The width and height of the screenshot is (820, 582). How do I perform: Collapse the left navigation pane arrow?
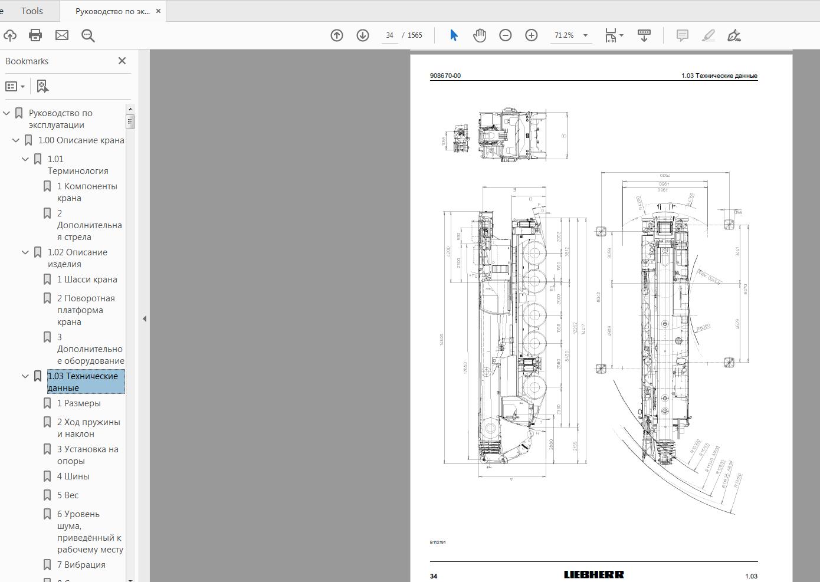pyautogui.click(x=145, y=318)
